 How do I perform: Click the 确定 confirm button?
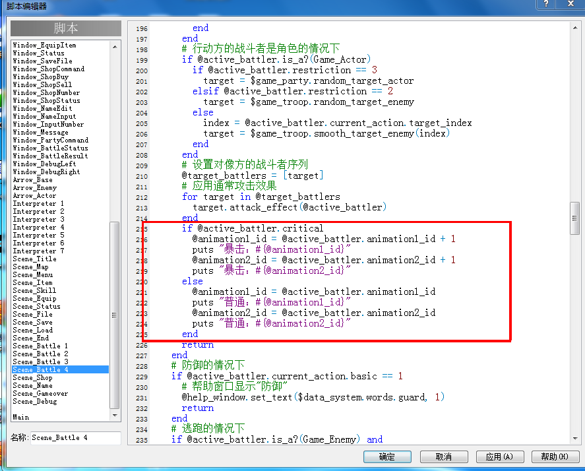coord(387,456)
